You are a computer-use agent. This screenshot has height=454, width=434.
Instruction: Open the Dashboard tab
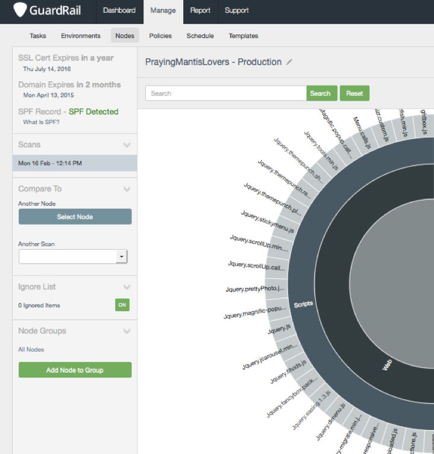(119, 10)
